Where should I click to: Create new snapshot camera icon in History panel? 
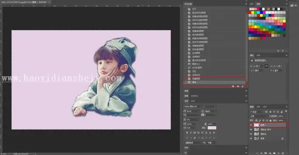pyautogui.click(x=238, y=86)
